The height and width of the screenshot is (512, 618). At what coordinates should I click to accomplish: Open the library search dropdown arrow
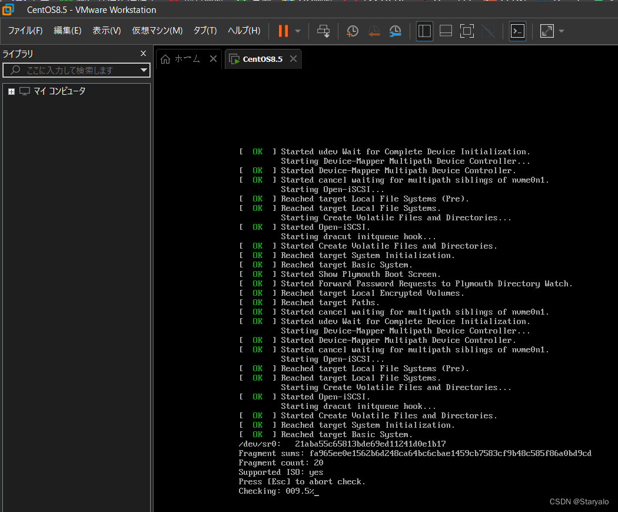tap(144, 70)
